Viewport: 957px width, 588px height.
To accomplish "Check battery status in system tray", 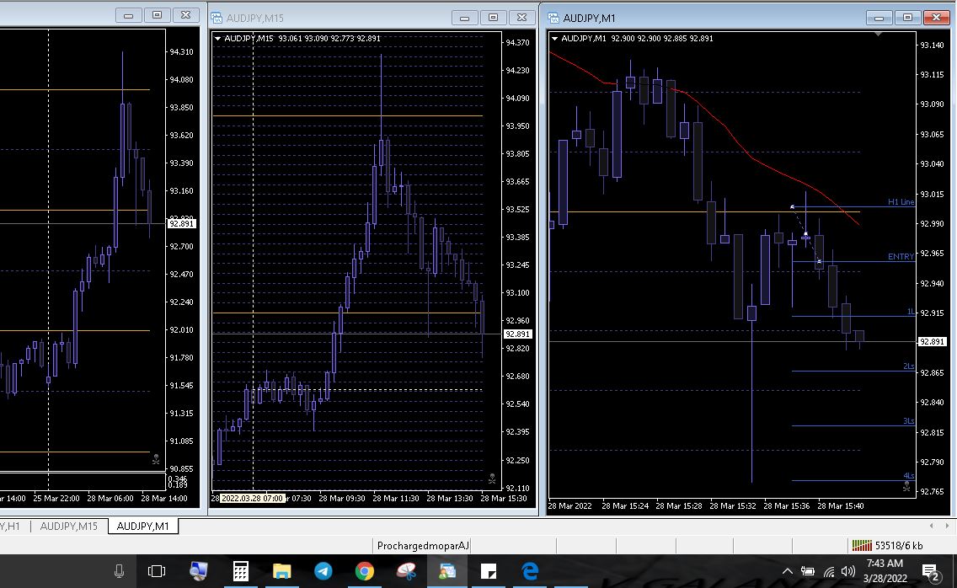I will coord(807,571).
